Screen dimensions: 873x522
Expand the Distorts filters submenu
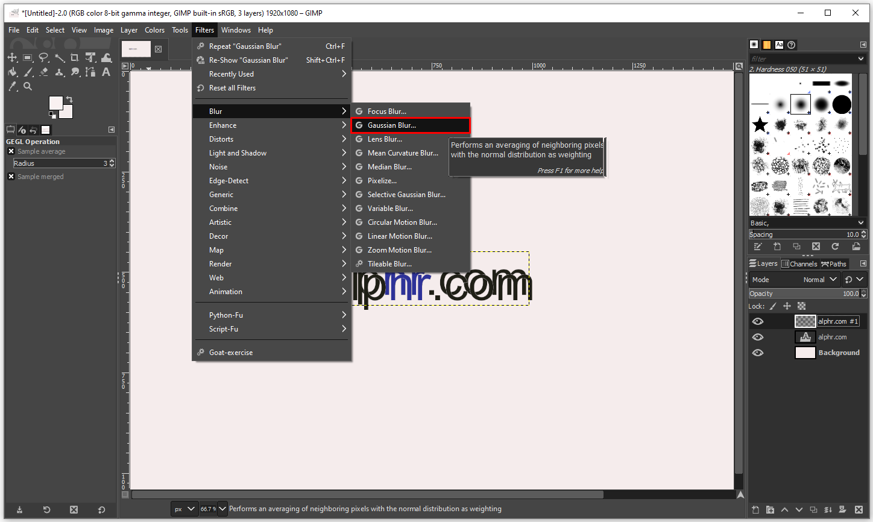271,139
